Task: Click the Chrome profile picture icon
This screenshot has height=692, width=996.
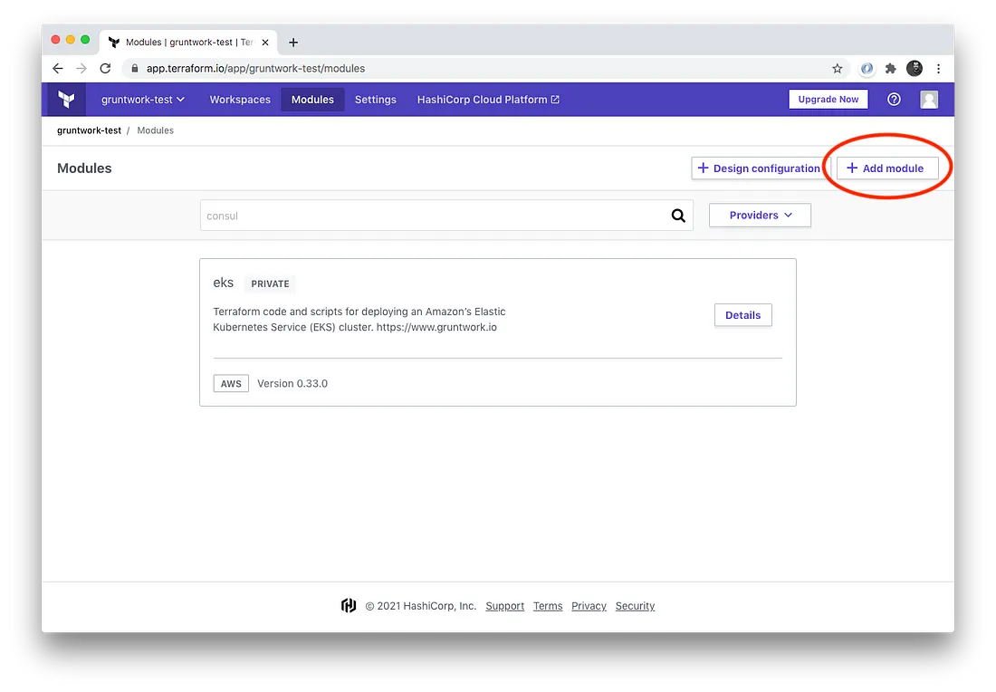Action: tap(915, 68)
